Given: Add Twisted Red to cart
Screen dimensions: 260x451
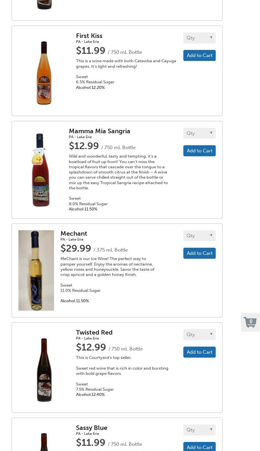Looking at the screenshot, I should 199,352.
